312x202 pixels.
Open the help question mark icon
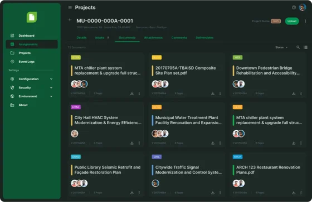[294, 8]
